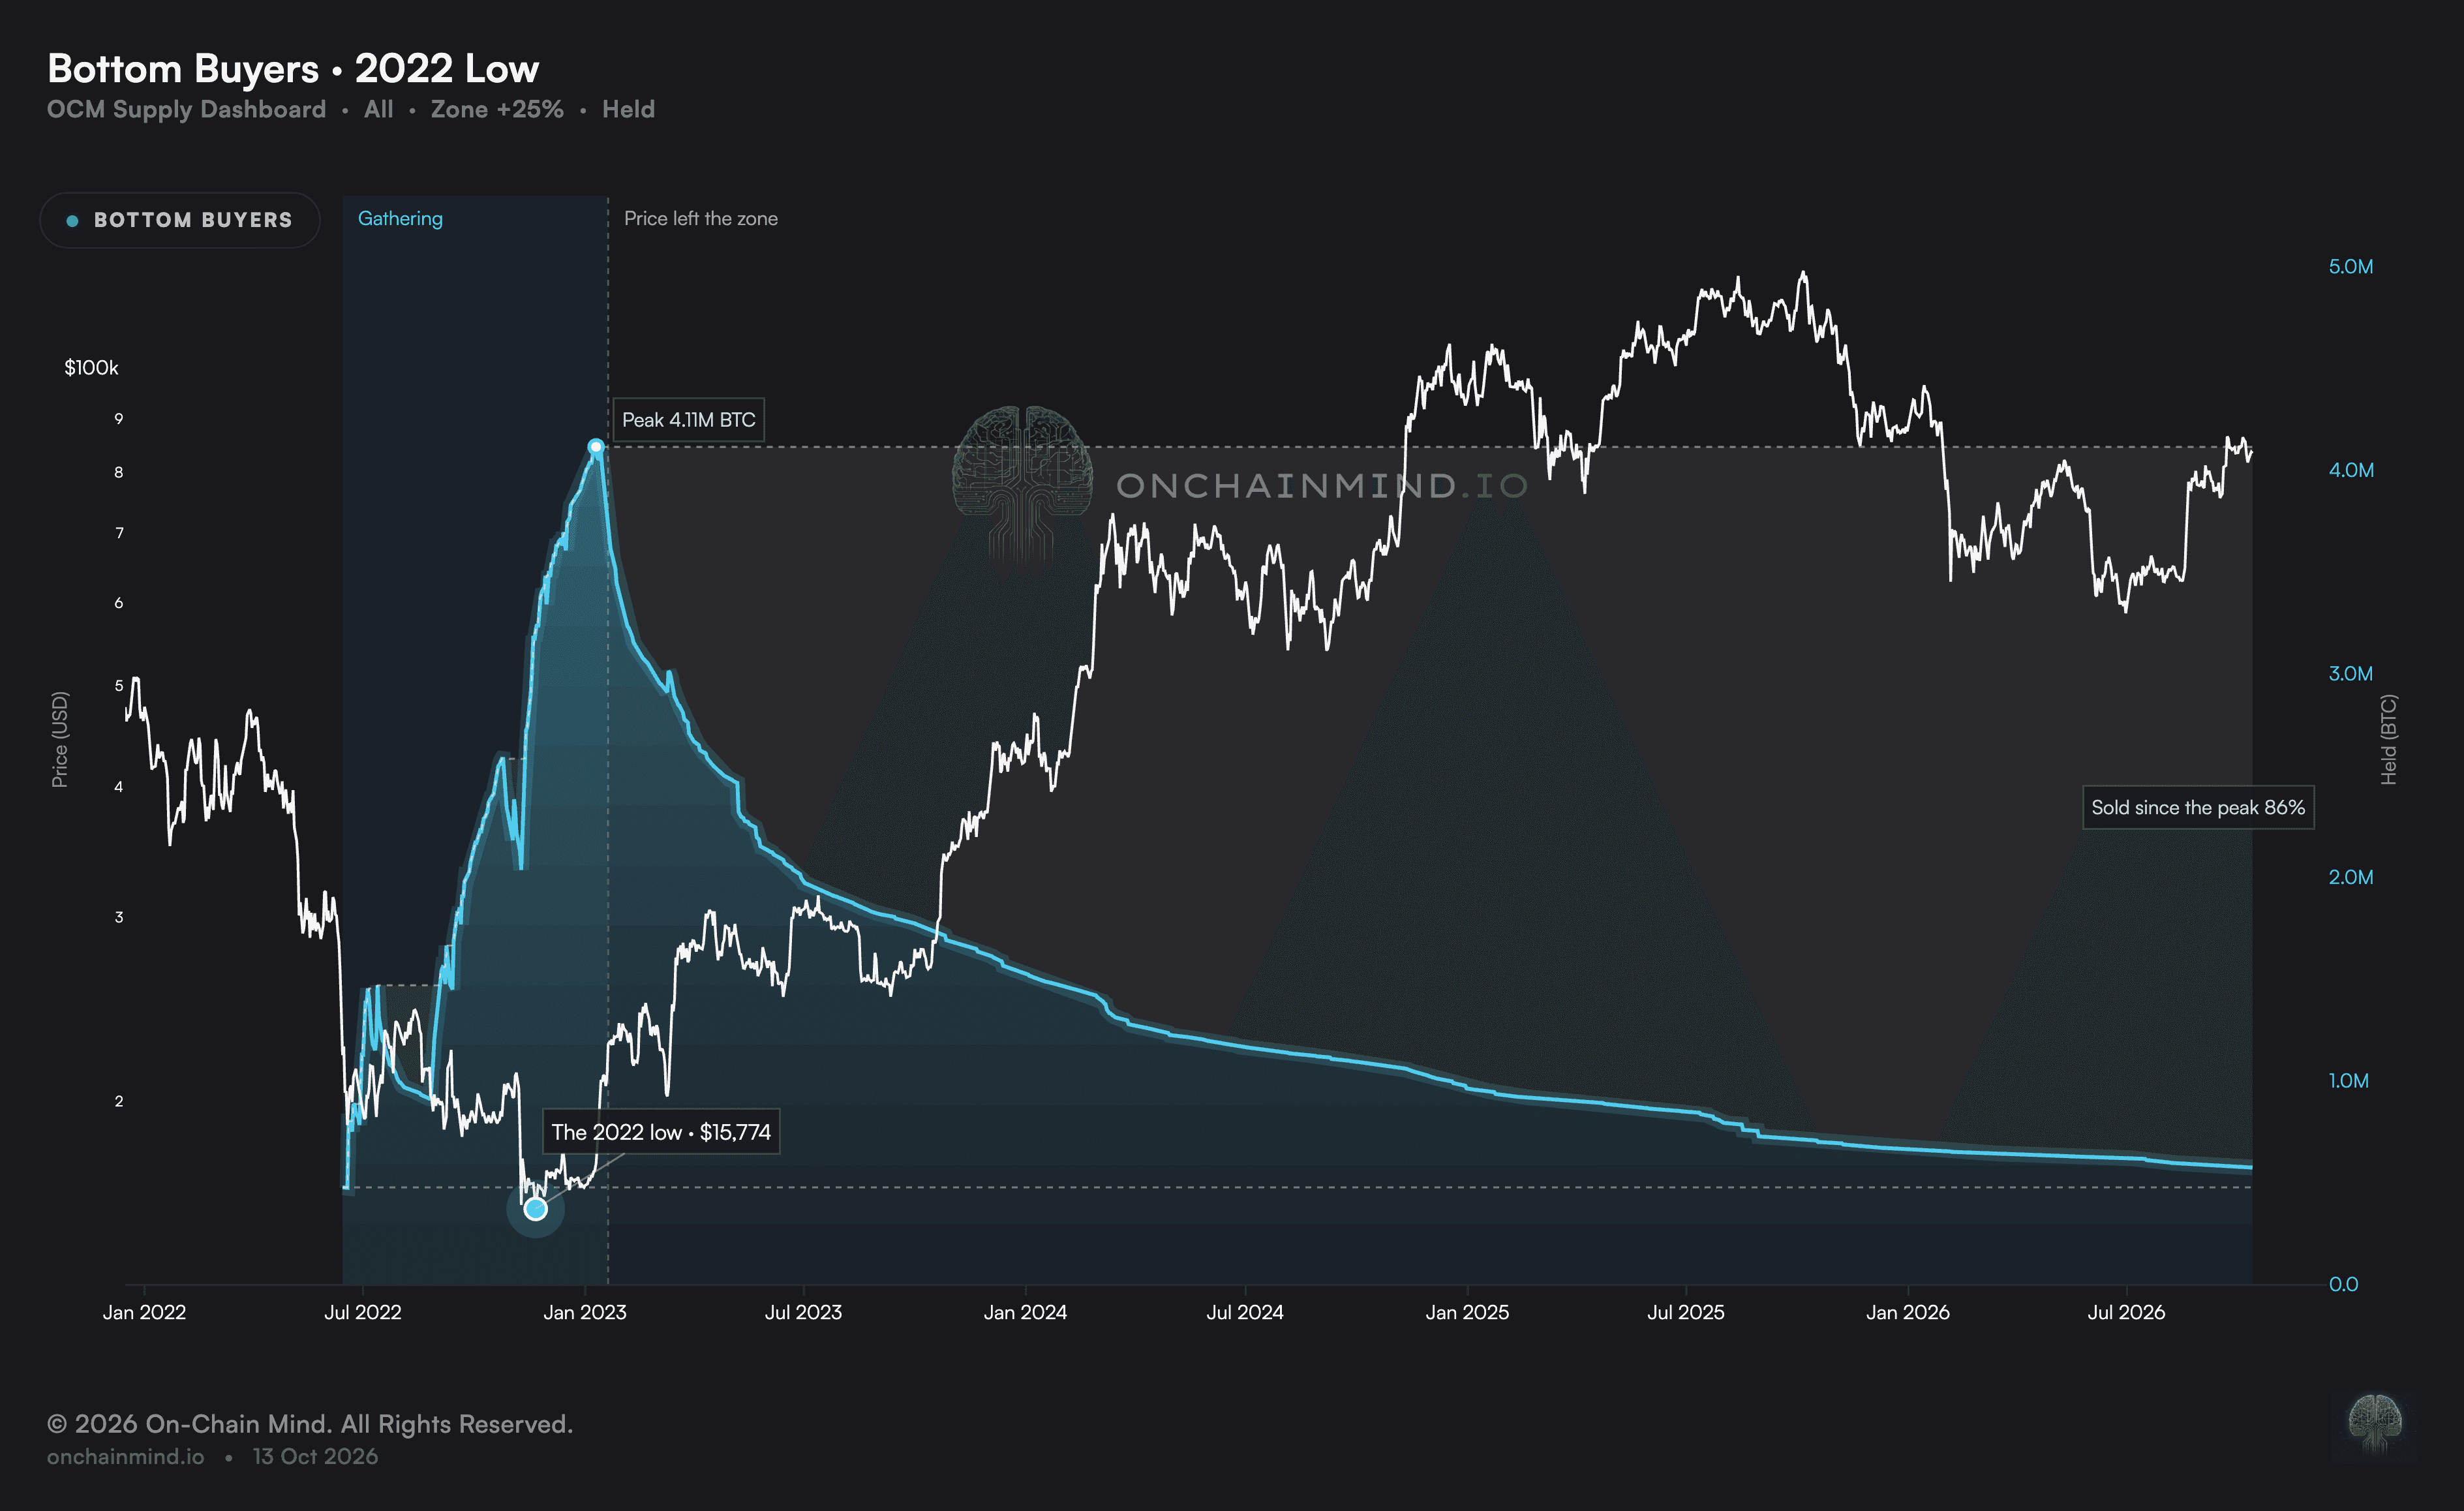Click the 'All' subtitle text
The image size is (2464, 1511).
(x=378, y=109)
